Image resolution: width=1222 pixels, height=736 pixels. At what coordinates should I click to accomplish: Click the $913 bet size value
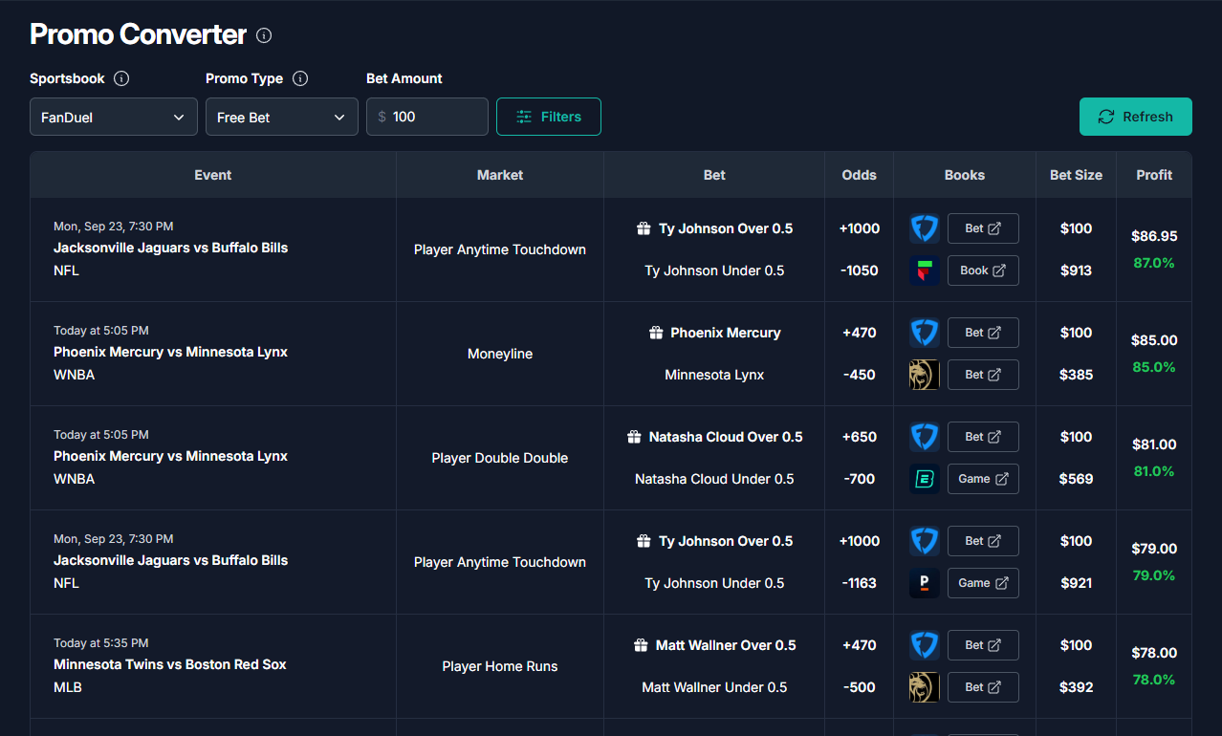point(1077,271)
